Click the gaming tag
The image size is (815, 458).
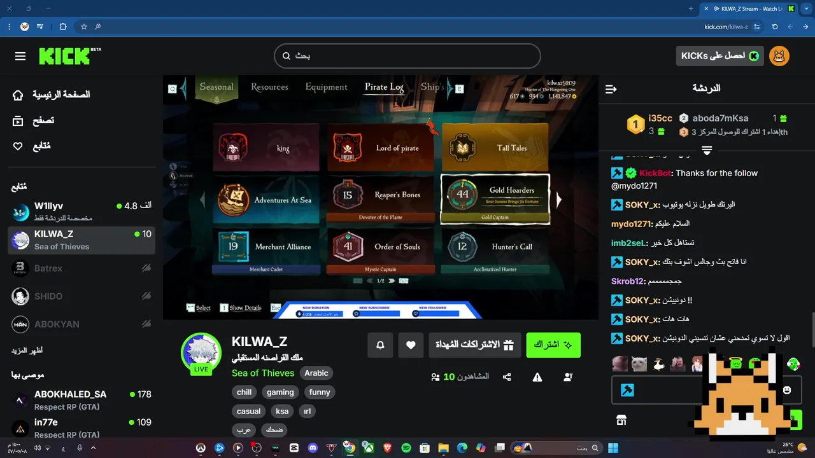[280, 392]
